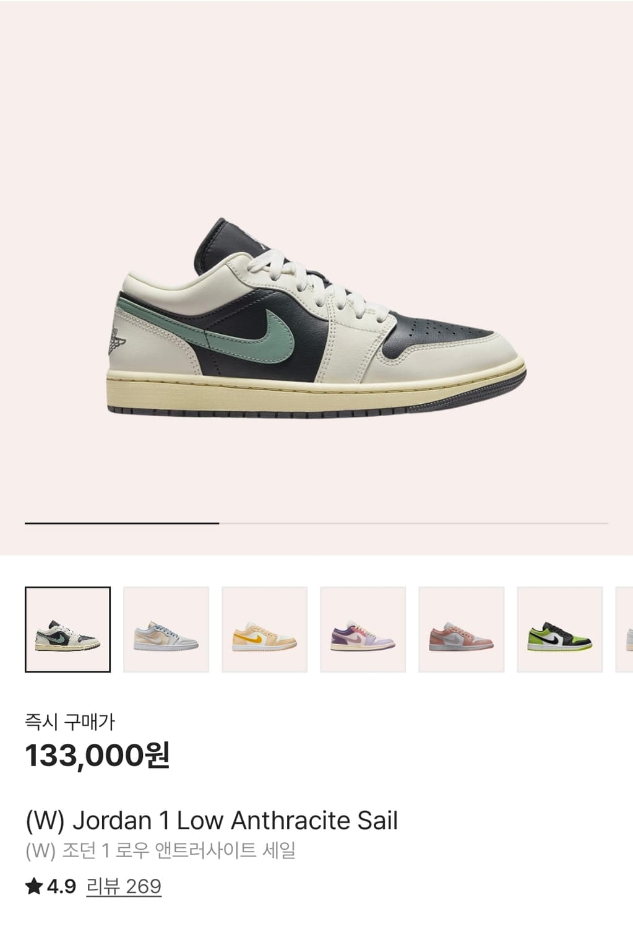Select the purple and lilac sneaker thumbnail
Image resolution: width=633 pixels, height=929 pixels.
[363, 629]
